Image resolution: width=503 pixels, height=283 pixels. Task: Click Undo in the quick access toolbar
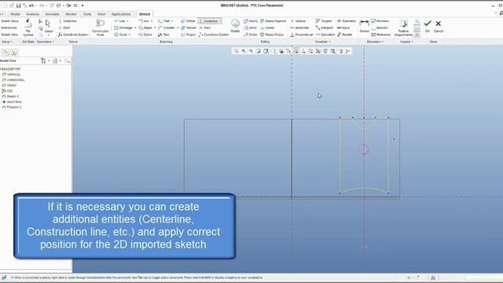[x=31, y=6]
